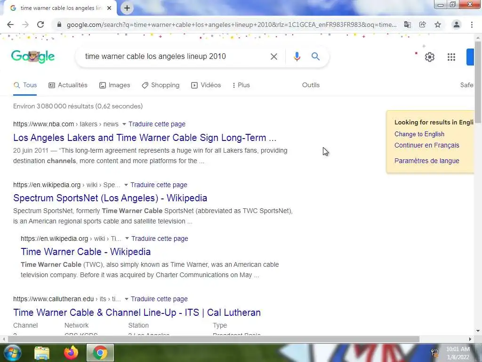Switch to the Shopping tab
Image resolution: width=482 pixels, height=362 pixels.
point(161,85)
